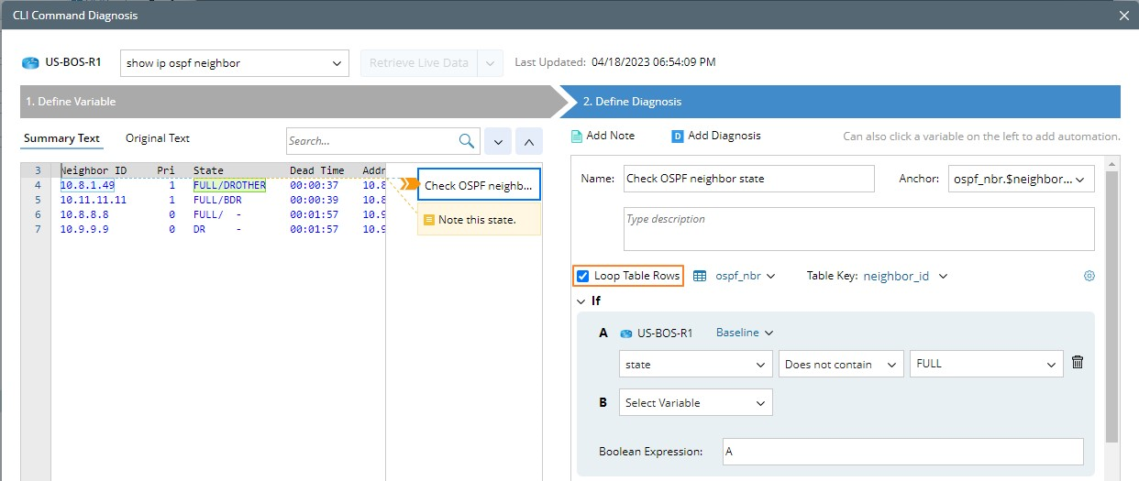Click the US-BOS-R1 router icon in header
The height and width of the screenshot is (481, 1139).
tap(31, 63)
